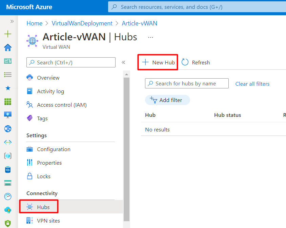Viewport: 286px width, 228px height.
Task: Click the resource menu scrollbar up arrow
Action: point(126,75)
